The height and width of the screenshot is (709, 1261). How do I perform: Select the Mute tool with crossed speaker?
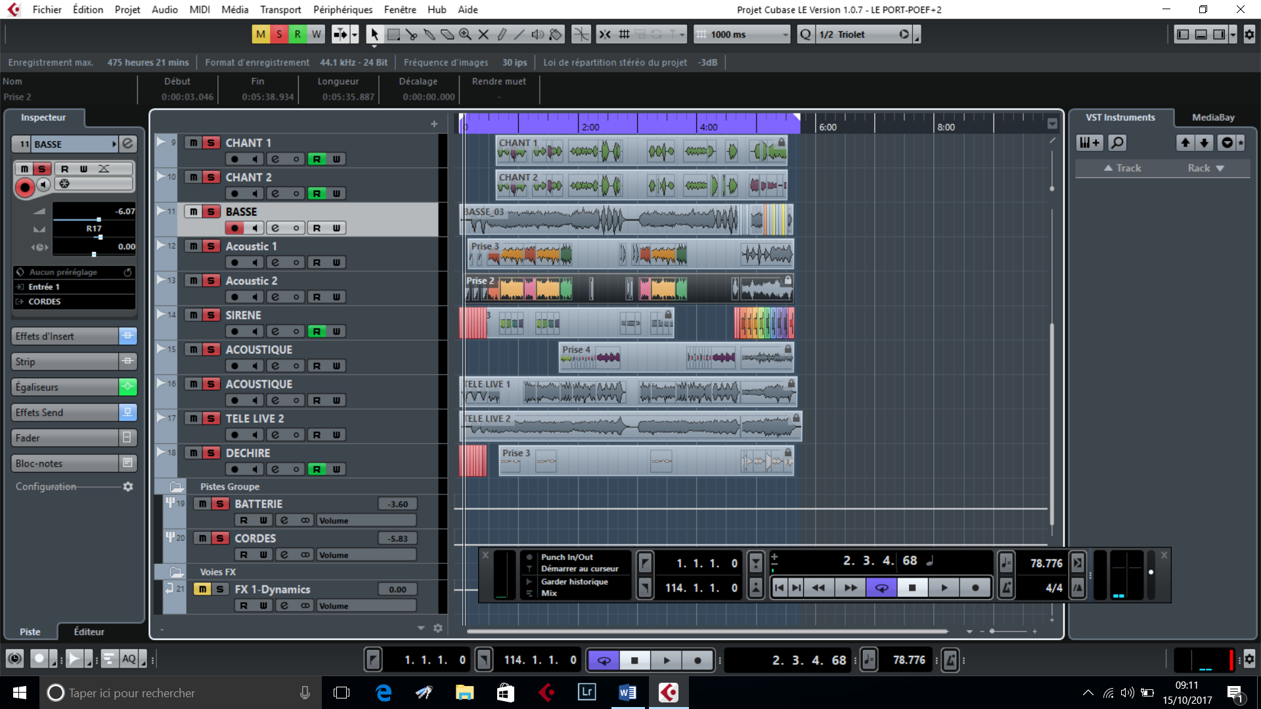[484, 34]
